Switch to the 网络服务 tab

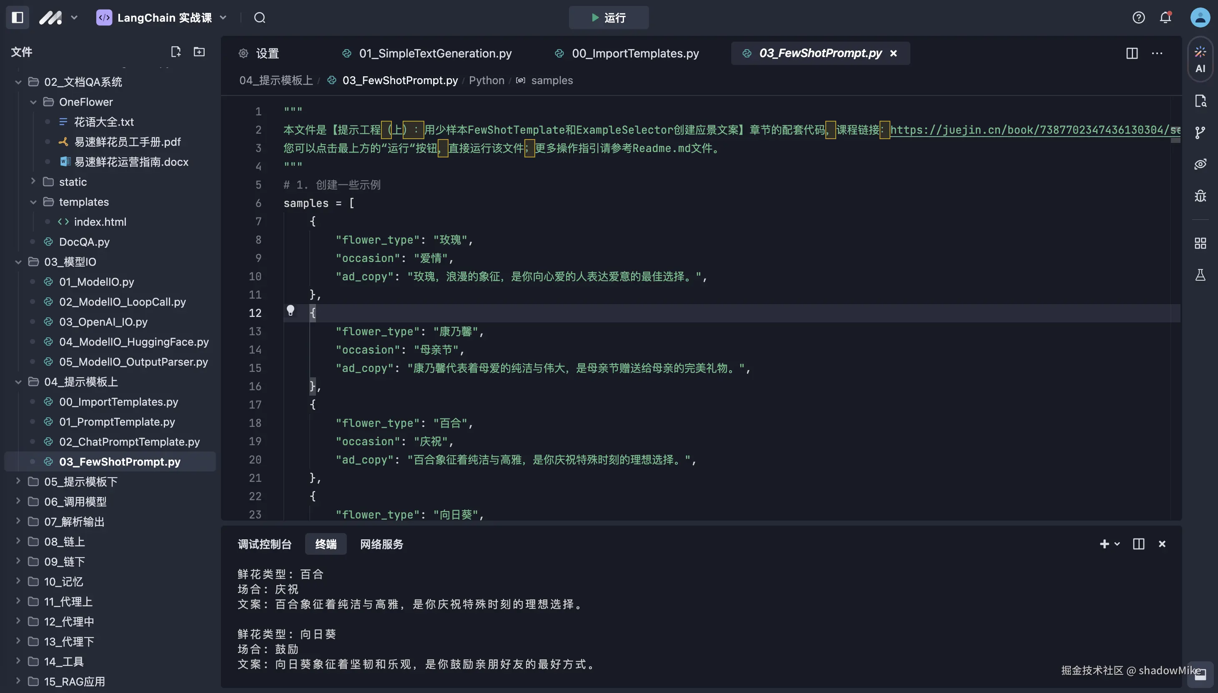381,544
